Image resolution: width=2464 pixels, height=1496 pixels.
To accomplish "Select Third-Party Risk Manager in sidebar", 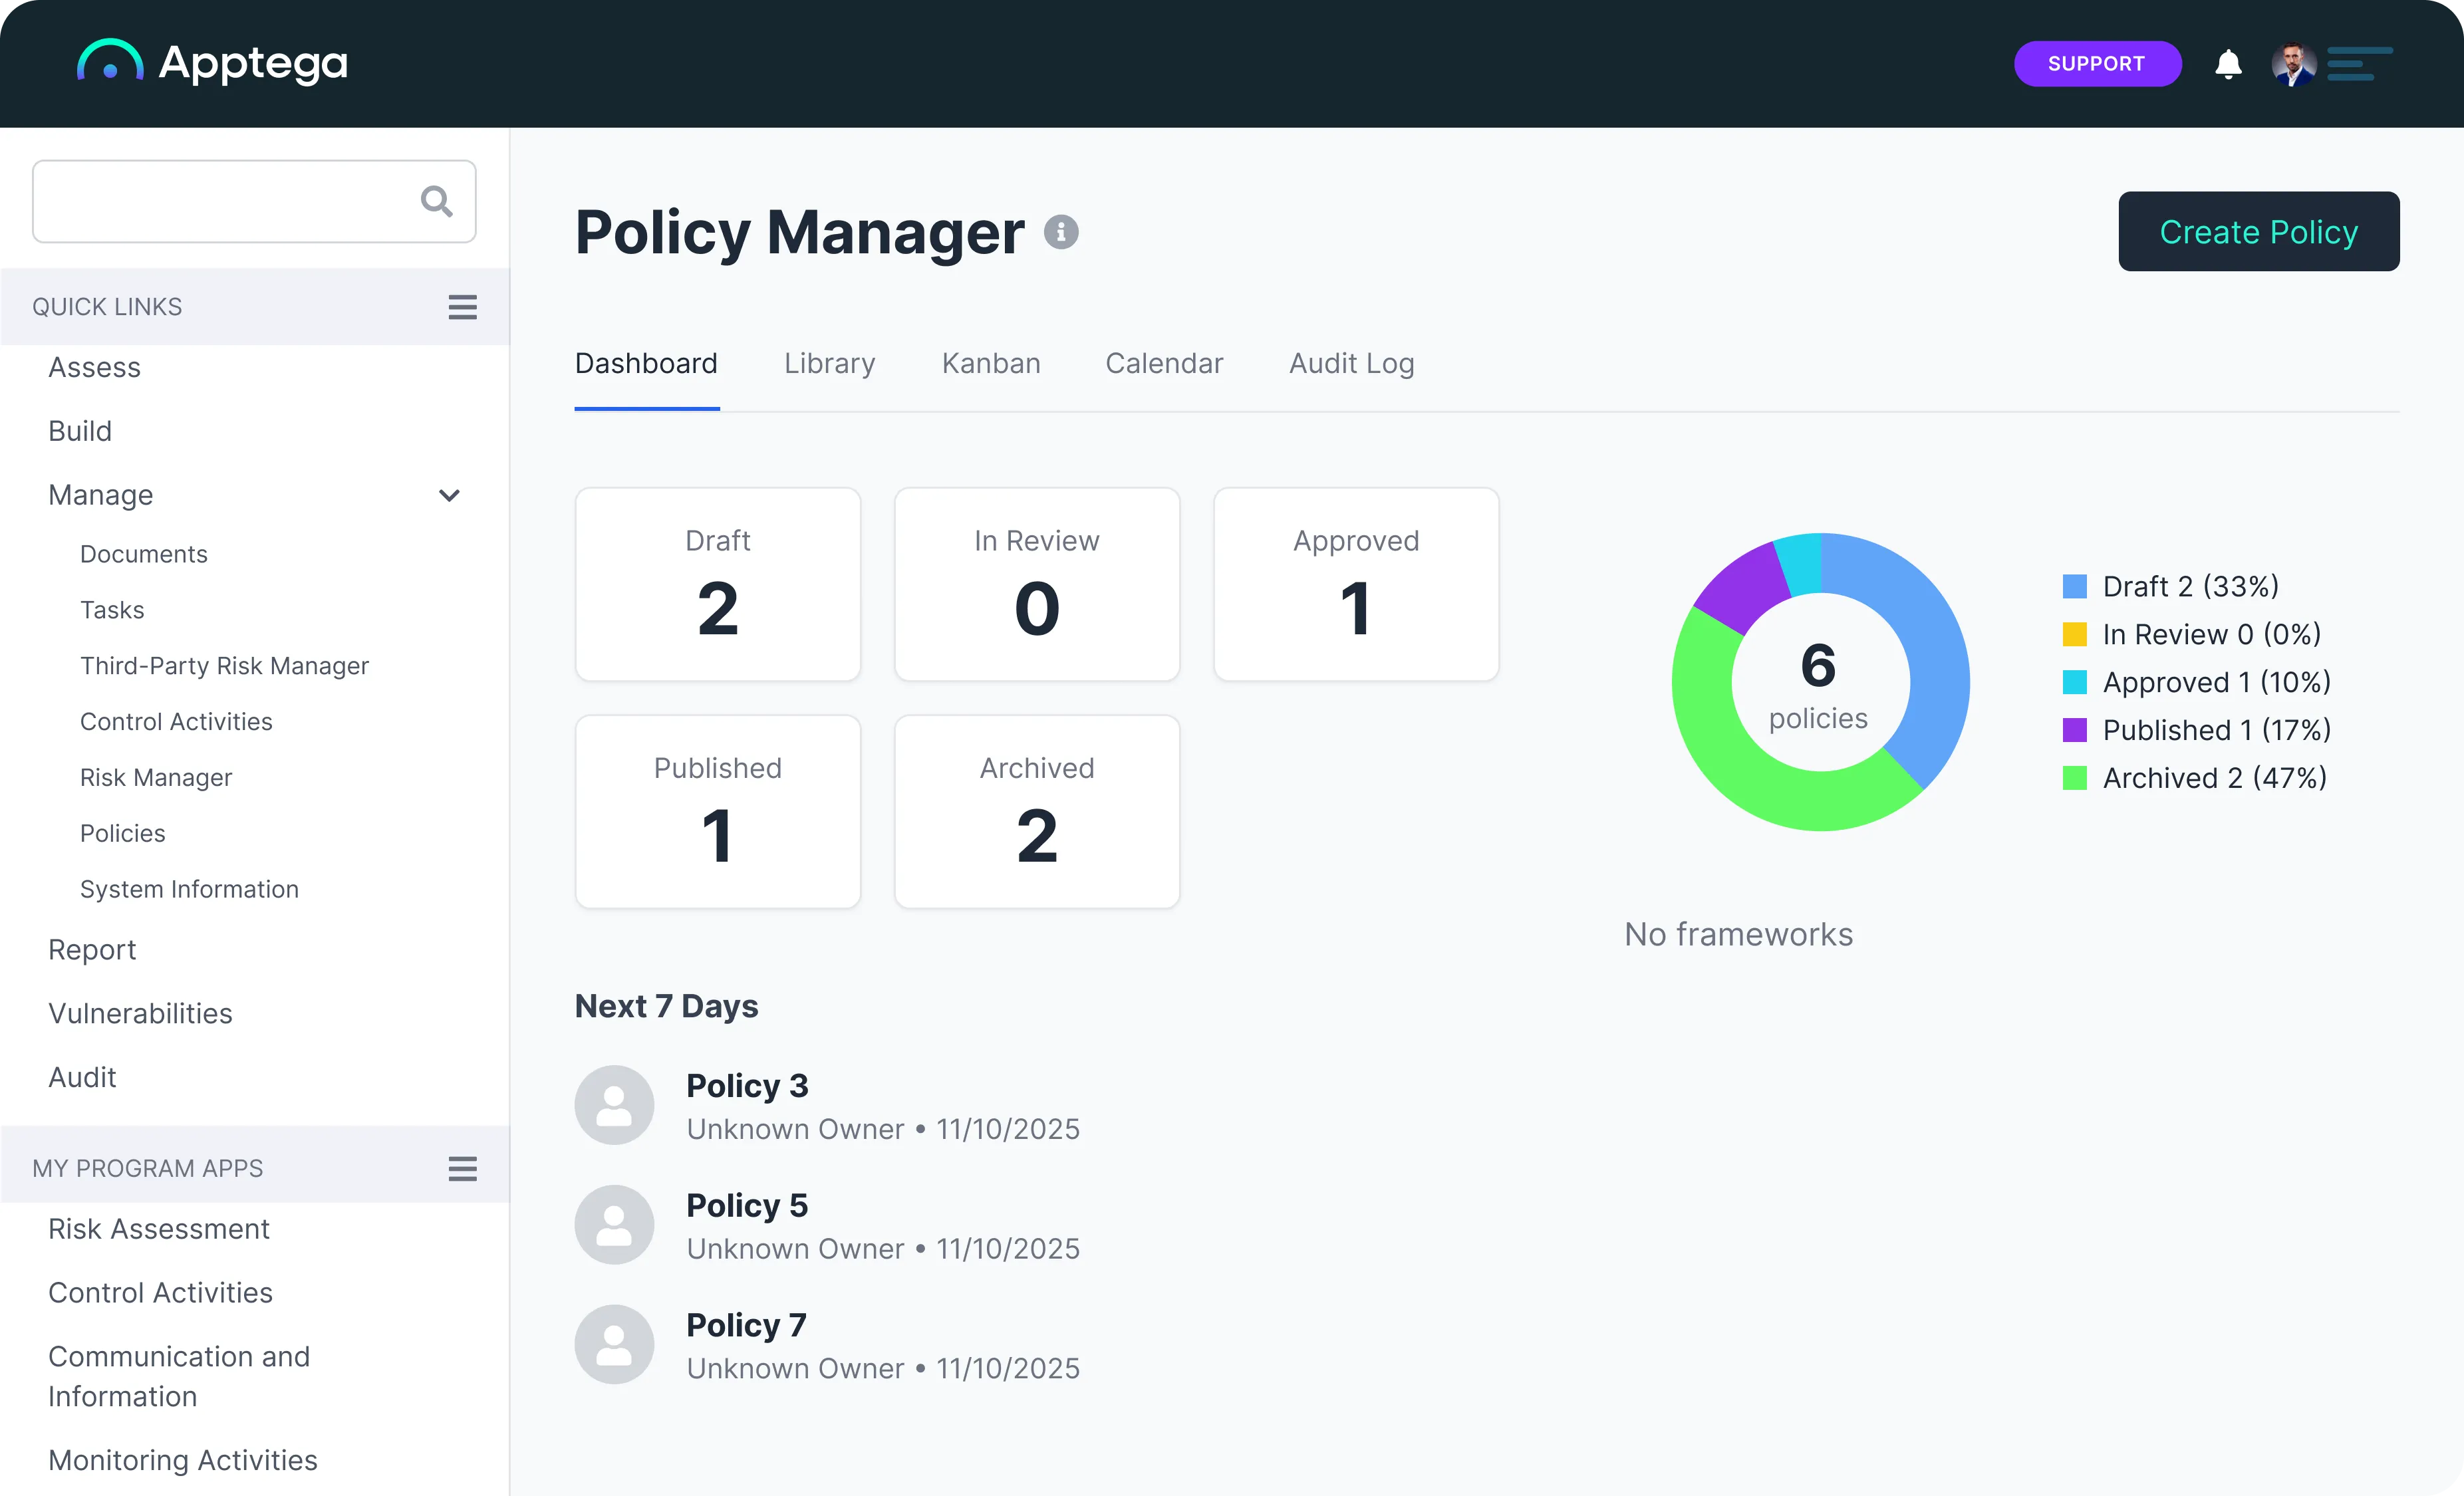I will click(224, 665).
